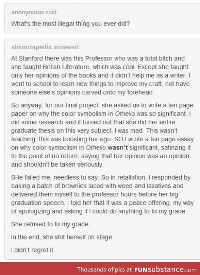The width and height of the screenshot is (200, 275).
Task: Select the line 'She refused to fix my grade.'
Action: coord(50,224)
